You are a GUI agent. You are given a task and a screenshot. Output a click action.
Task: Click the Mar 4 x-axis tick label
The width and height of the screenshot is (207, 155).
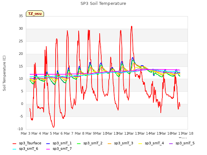pyautogui.click(x=36, y=133)
